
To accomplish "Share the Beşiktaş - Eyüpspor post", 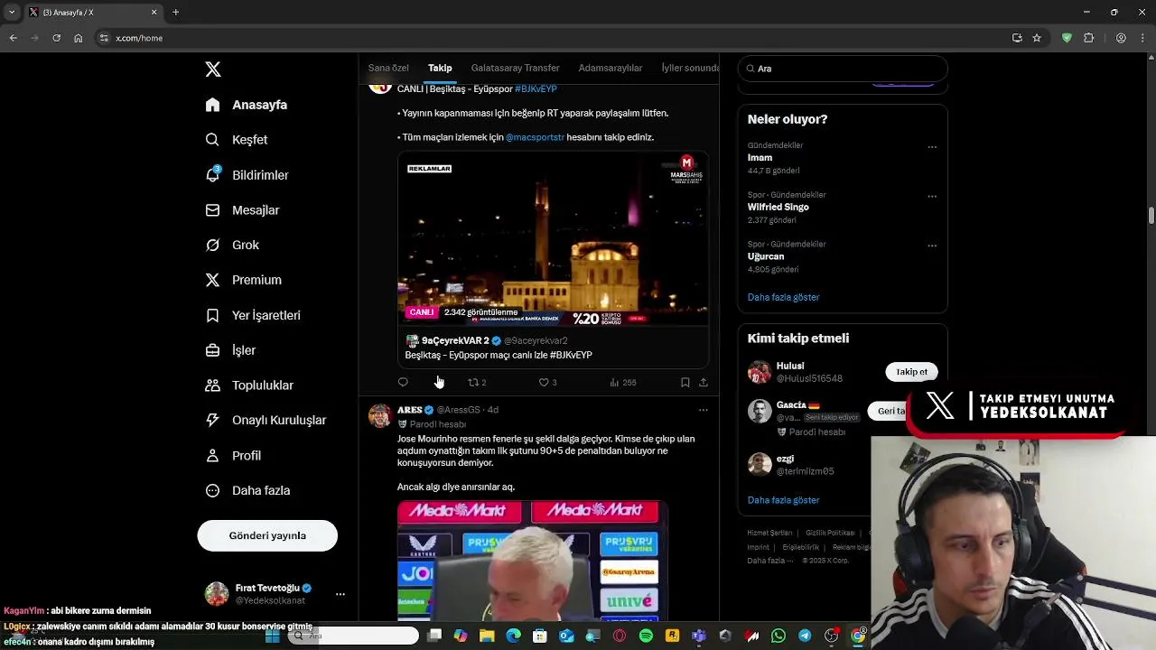I will [704, 383].
